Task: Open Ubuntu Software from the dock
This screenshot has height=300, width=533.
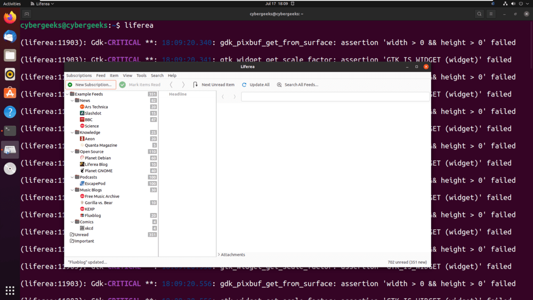Action: 10,93
